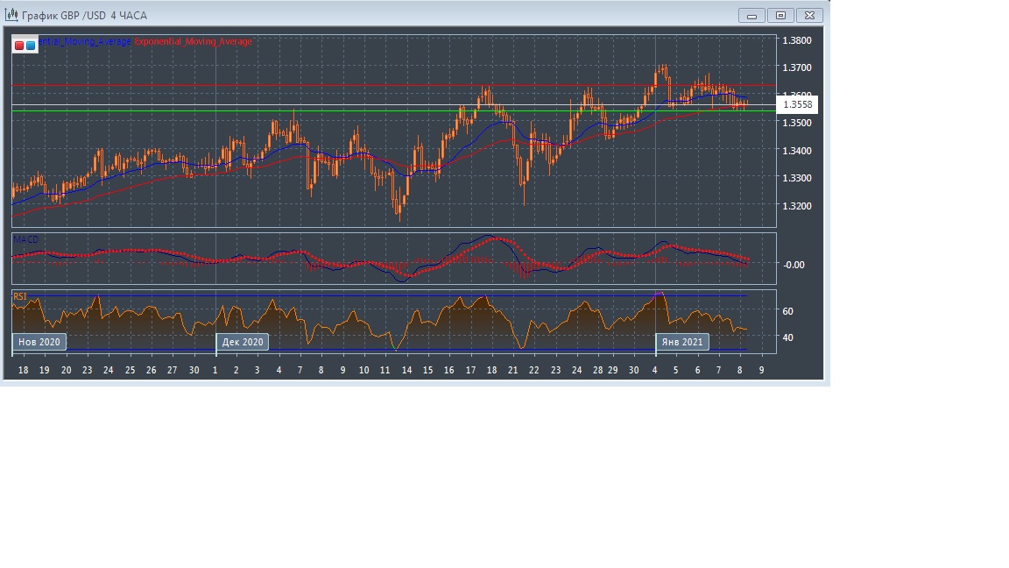Click date 14 on the time axis
Screen dimensions: 1009x568
(406, 371)
